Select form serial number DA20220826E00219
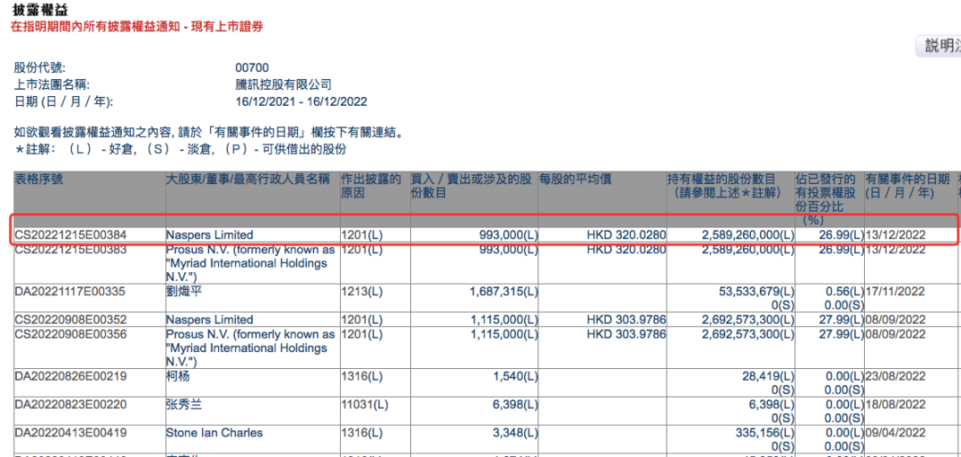The width and height of the screenshot is (961, 457). click(70, 377)
